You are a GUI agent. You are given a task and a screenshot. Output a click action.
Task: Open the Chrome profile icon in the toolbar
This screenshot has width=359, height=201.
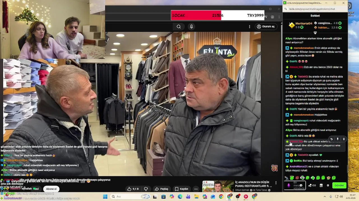click(272, 17)
